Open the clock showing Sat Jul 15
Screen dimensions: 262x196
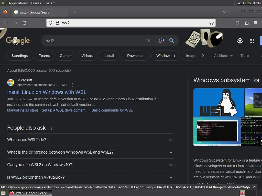tap(249, 3)
